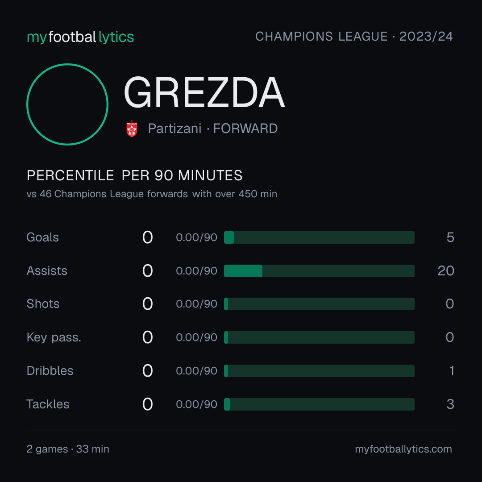This screenshot has height=482, width=482.
Task: Click the Partizani FORWARD subtitle text
Action: (213, 129)
